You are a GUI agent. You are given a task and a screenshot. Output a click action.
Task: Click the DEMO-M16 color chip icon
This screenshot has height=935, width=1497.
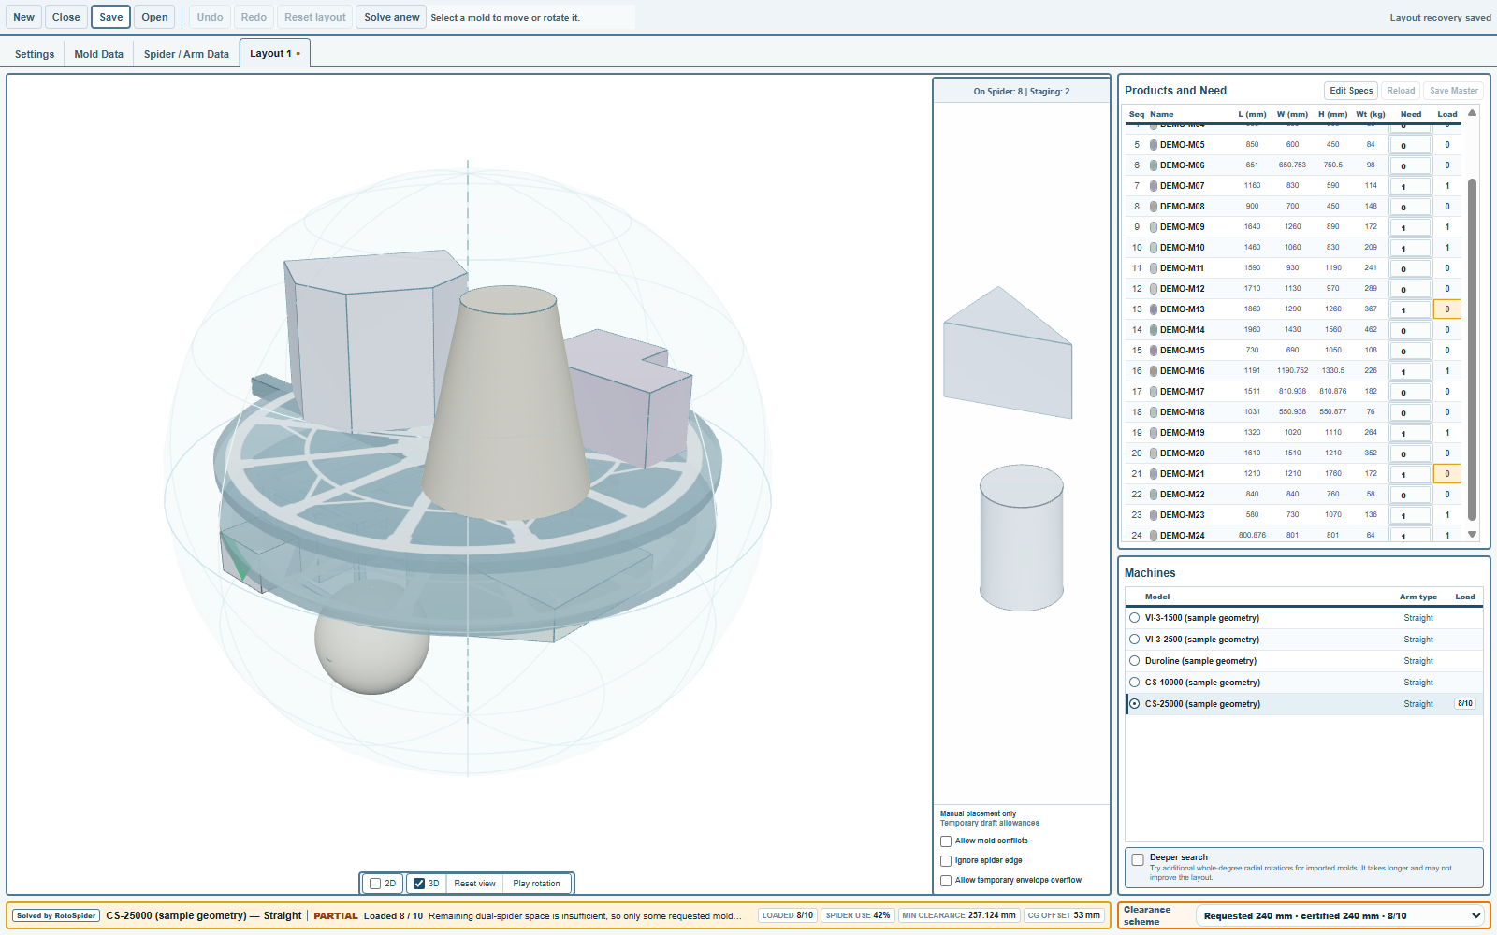[1154, 371]
